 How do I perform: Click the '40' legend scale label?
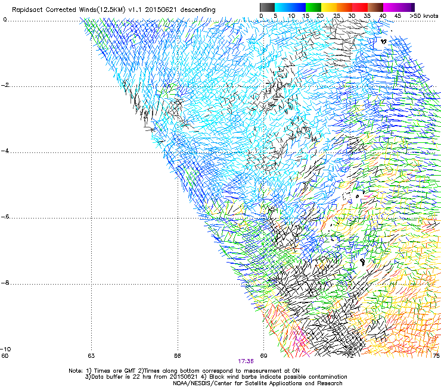[x=383, y=16]
